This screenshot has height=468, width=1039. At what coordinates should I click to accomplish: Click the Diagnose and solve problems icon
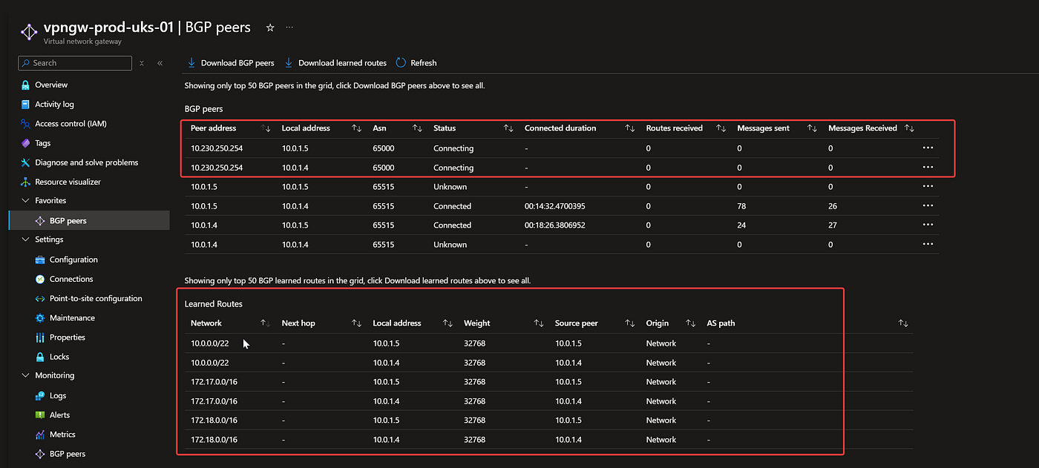(25, 162)
